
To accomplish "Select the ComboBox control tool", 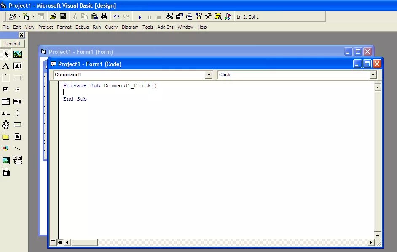I will 6,101.
